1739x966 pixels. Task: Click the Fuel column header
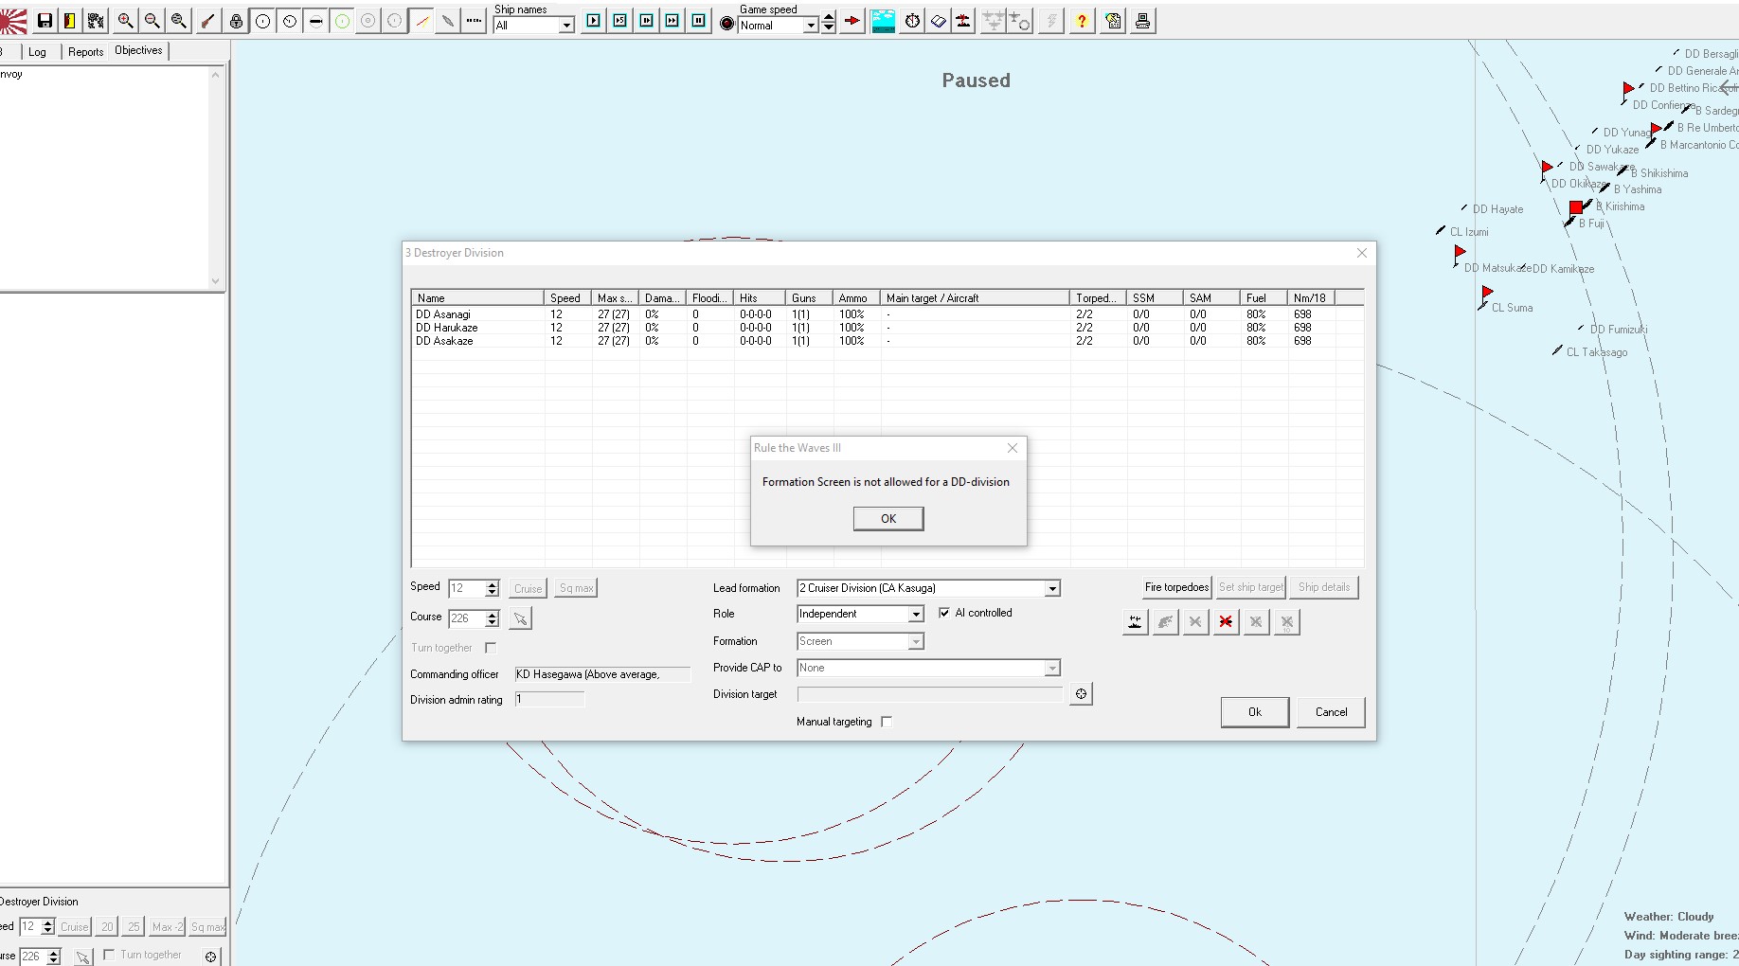coord(1264,297)
